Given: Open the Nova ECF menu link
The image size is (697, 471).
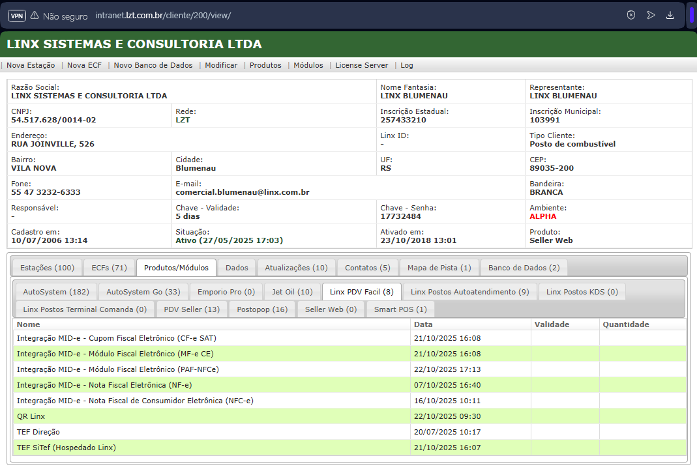Looking at the screenshot, I should pos(85,65).
